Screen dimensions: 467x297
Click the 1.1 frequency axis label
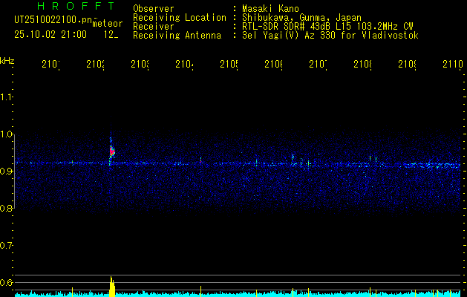(x=6, y=97)
